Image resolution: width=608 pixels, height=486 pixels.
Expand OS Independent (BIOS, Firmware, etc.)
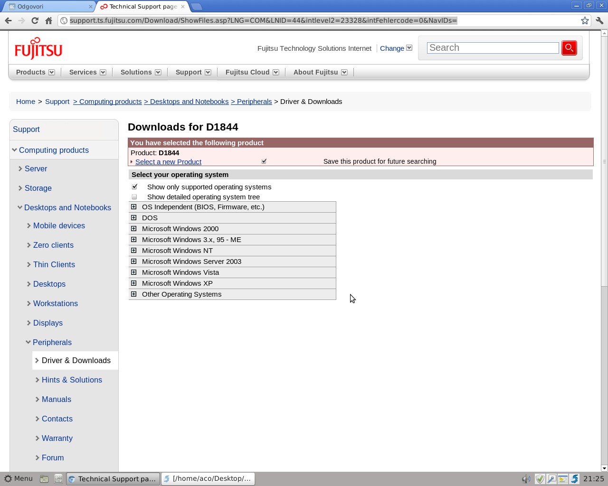(x=133, y=207)
